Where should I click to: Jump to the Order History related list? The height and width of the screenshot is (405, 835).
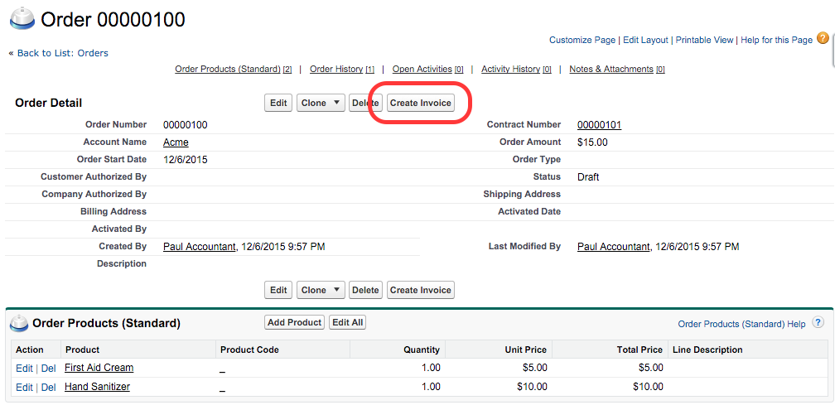pos(336,70)
